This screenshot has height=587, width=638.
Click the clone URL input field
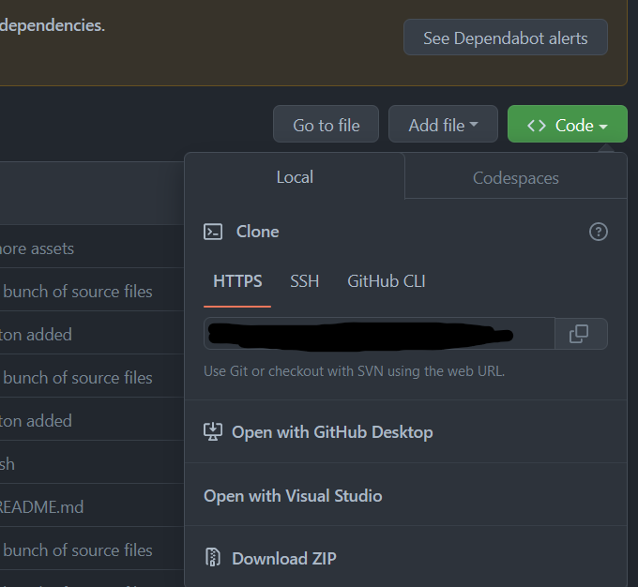pyautogui.click(x=379, y=334)
